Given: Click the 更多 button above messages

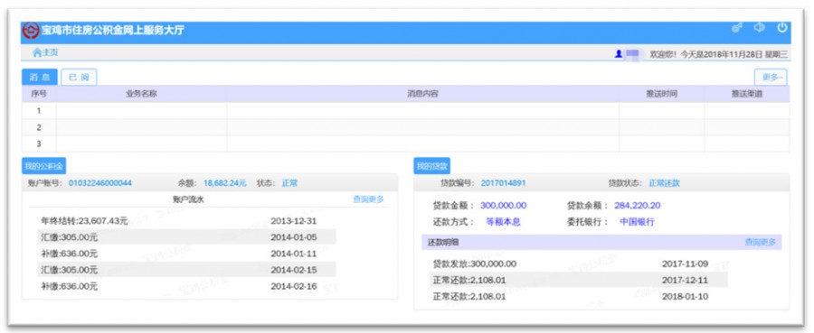Looking at the screenshot, I should 771,78.
